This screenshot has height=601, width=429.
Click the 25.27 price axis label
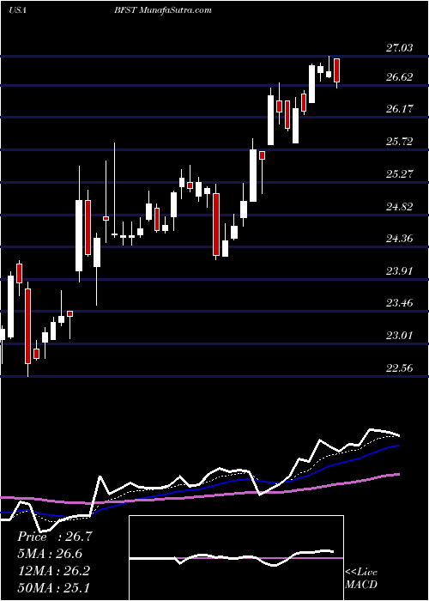[399, 174]
